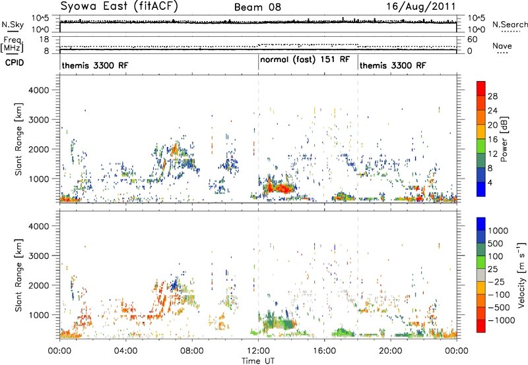This screenshot has width=528, height=365.
Task: Click the "04:00" time axis tick label
Action: coord(125,351)
